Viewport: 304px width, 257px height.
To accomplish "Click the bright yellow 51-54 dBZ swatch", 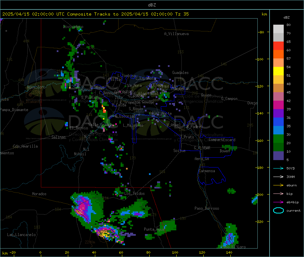I will click(278, 71).
